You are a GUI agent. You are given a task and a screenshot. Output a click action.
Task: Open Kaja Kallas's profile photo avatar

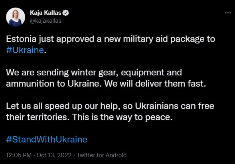(16, 17)
